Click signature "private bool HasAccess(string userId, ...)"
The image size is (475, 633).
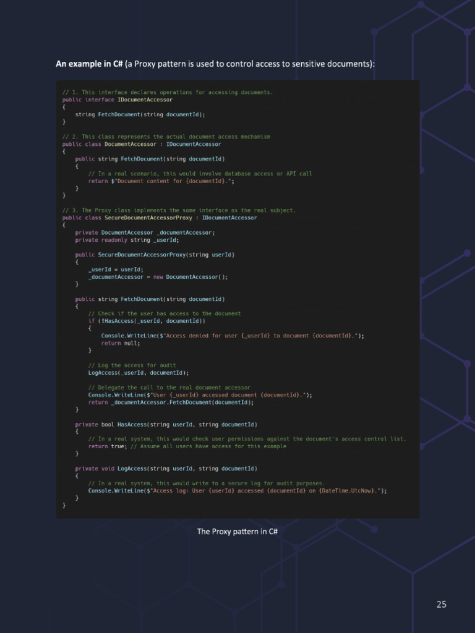click(166, 425)
